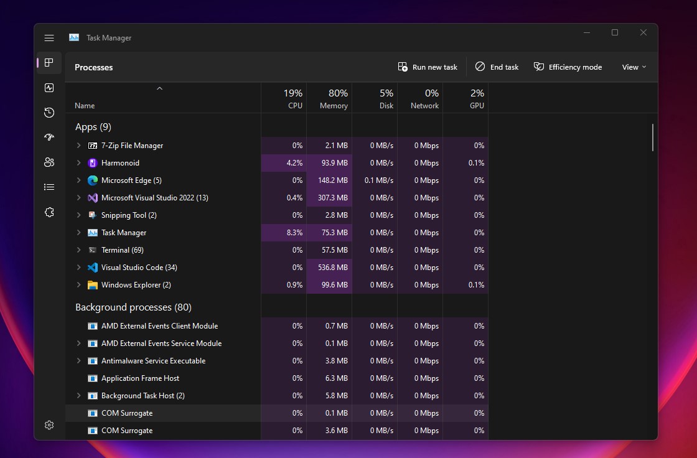Click the Apps (9) group heading

pos(93,127)
